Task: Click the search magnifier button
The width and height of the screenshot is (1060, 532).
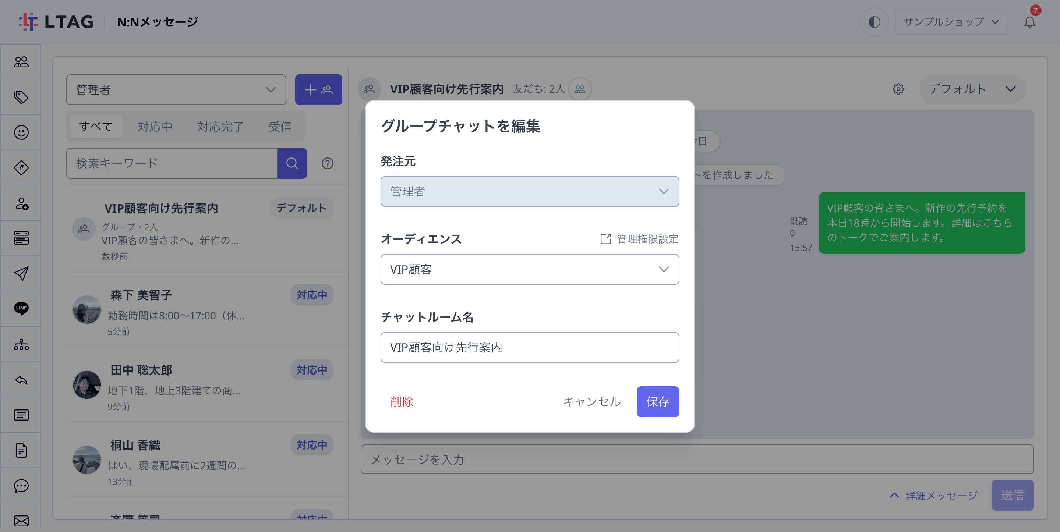Action: [x=292, y=163]
